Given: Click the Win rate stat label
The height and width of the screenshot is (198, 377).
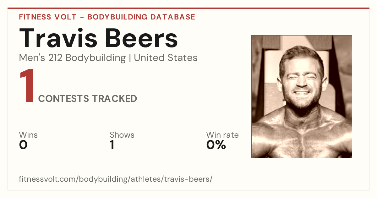Looking at the screenshot, I should [x=222, y=135].
